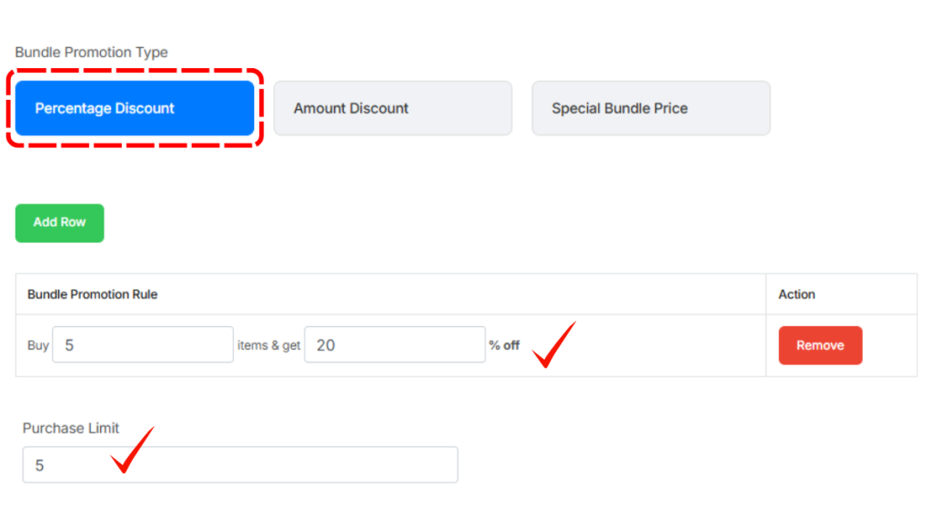Click the discount percentage field showing 20
The image size is (932, 527).
(394, 345)
